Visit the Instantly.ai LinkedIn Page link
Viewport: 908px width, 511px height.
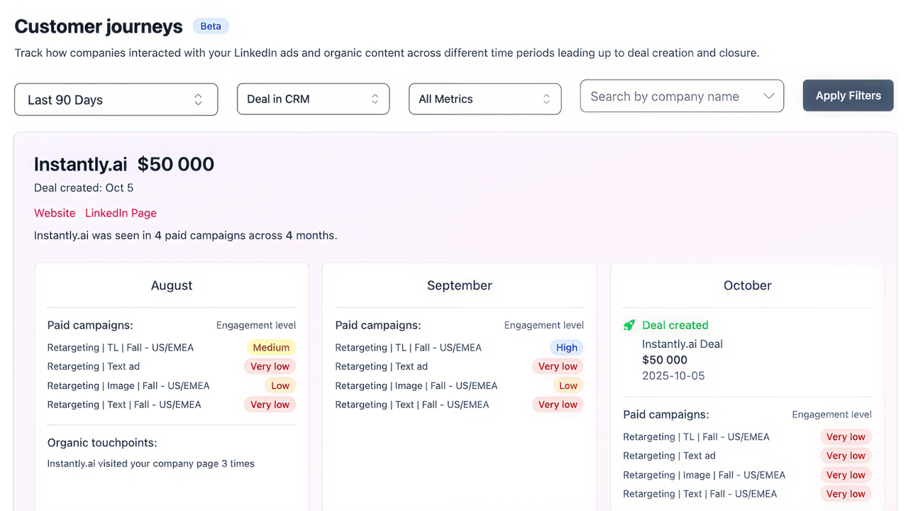pos(121,213)
